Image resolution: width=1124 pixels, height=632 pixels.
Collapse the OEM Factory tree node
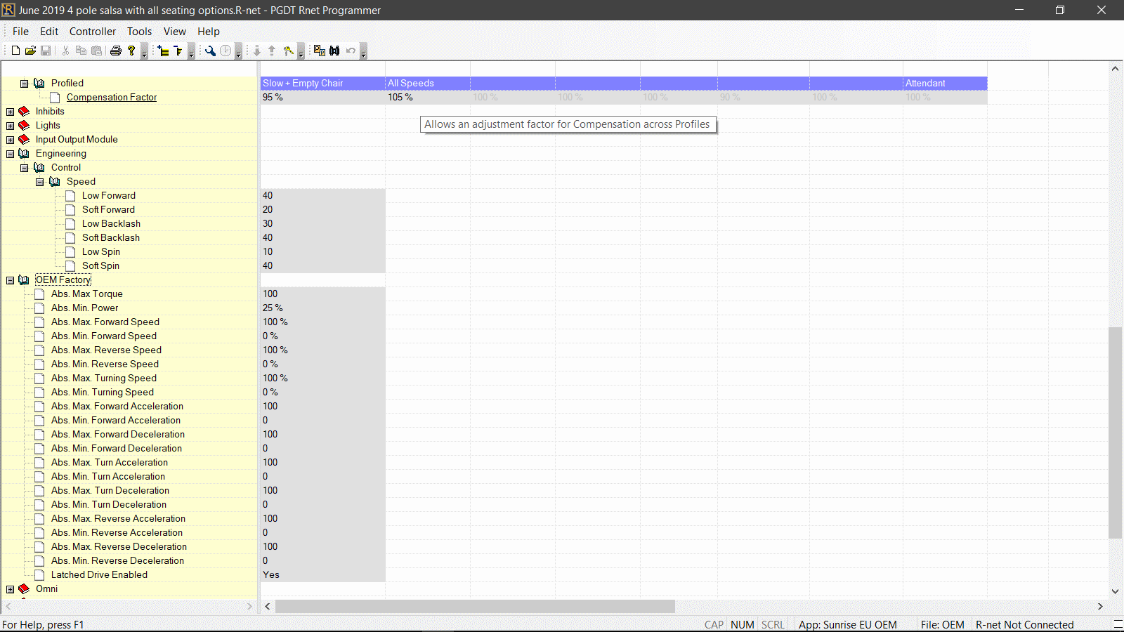11,280
